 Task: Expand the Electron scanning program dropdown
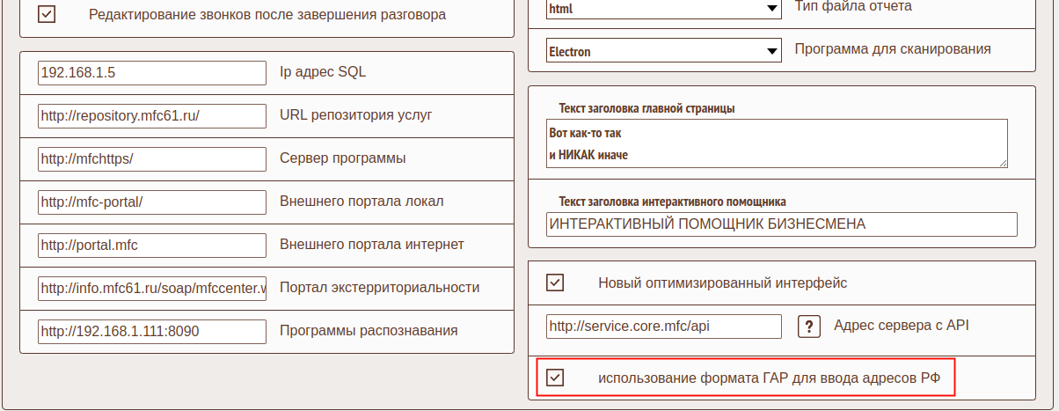[662, 51]
